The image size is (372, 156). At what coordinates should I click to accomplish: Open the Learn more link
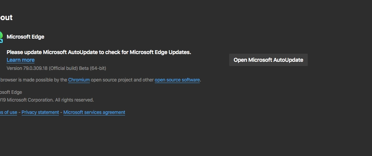[x=21, y=60]
